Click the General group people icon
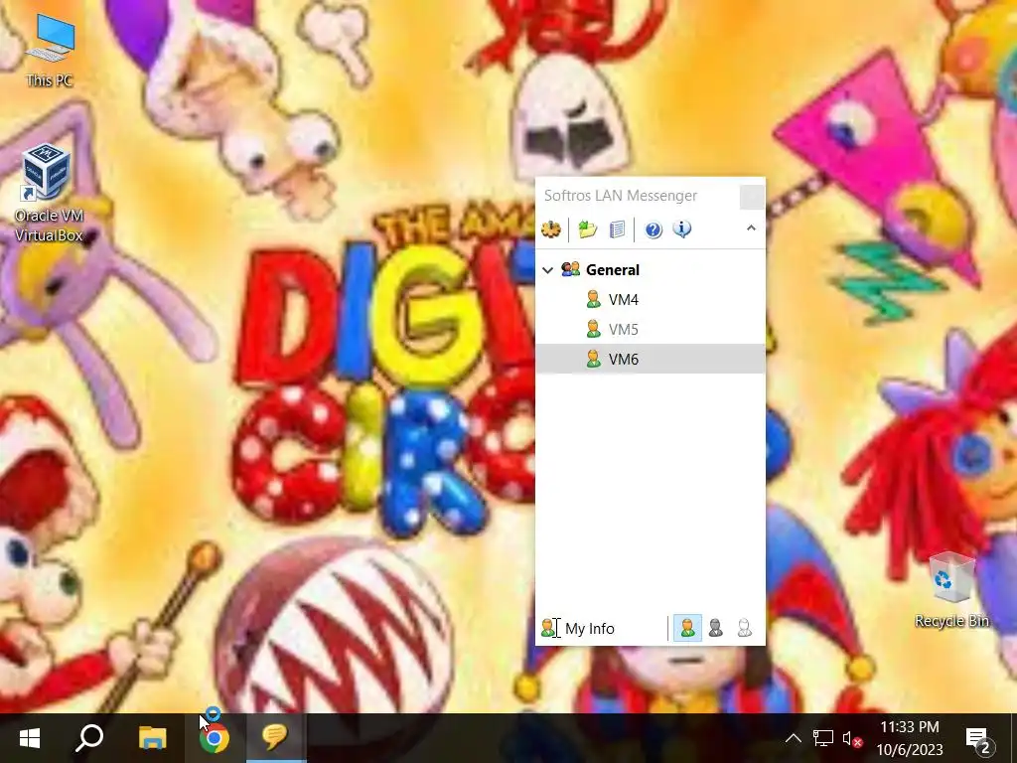The height and width of the screenshot is (763, 1017). click(570, 269)
